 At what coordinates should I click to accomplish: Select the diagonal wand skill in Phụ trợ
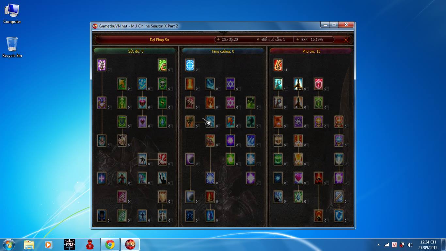[x=339, y=197]
